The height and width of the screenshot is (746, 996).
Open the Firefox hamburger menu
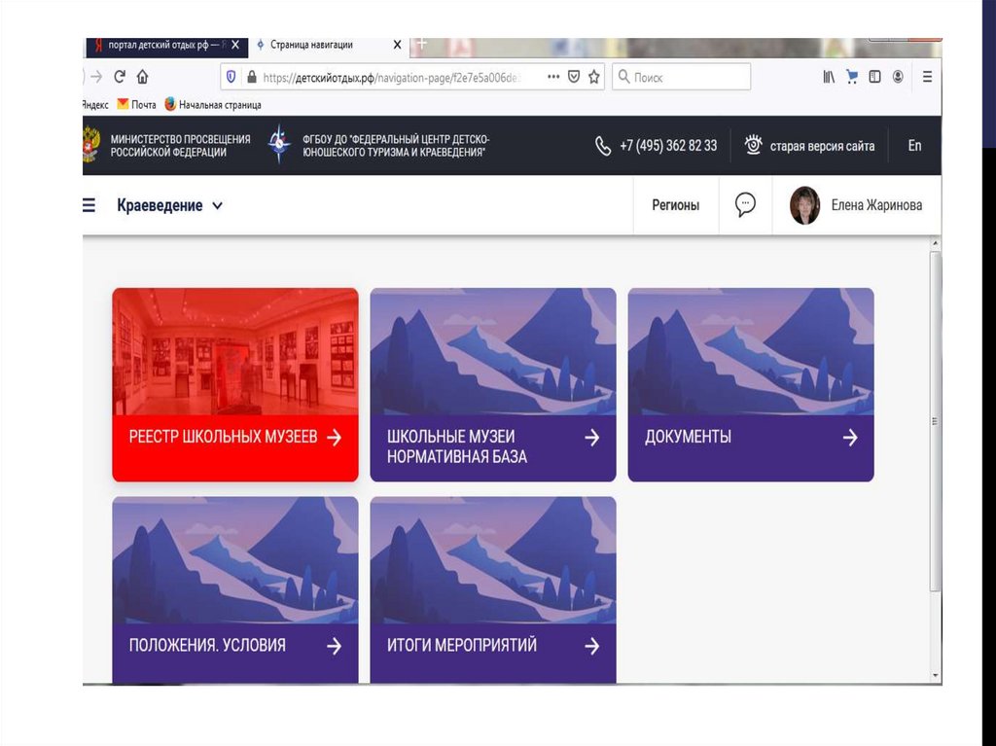click(x=927, y=77)
